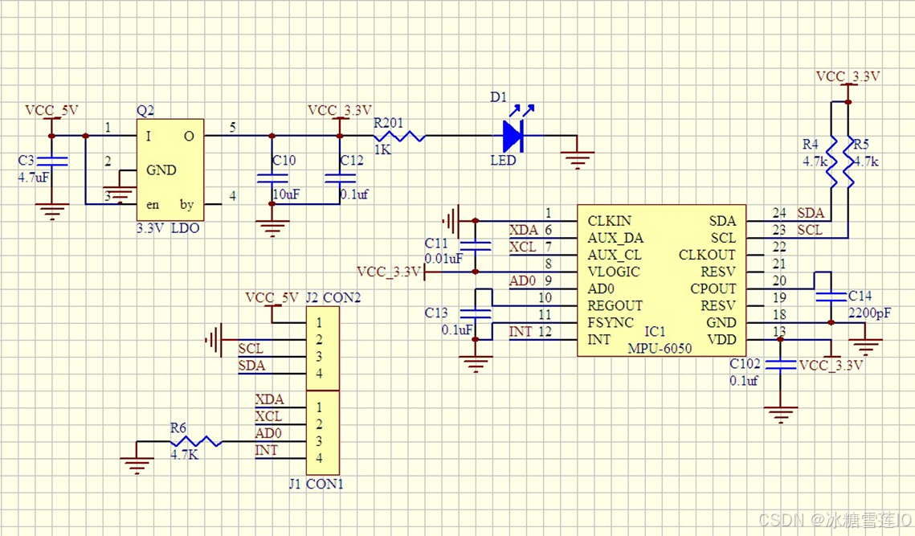Click the SDA net label at IC1 pin 24

[811, 212]
